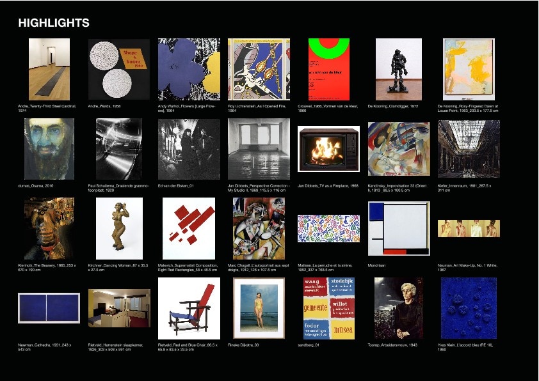539x381 pixels.
Task: Select Kirchner Dancing Woman sculpture thumbnail
Action: click(119, 228)
